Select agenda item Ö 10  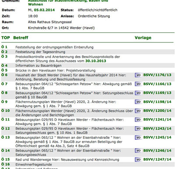(x=6, y=110)
